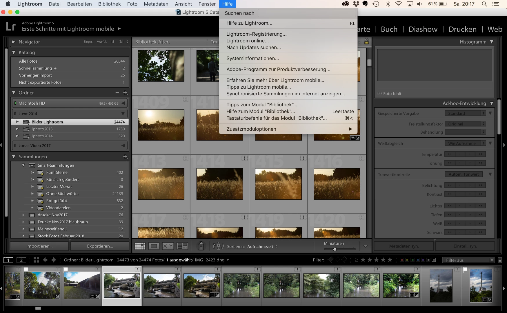Toggle the A-Z sort direction icon
Viewport: 507px width, 313px height.
point(218,246)
